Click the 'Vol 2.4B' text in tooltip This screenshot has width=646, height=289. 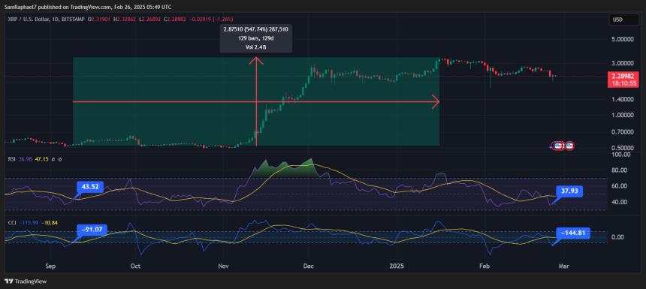point(256,47)
